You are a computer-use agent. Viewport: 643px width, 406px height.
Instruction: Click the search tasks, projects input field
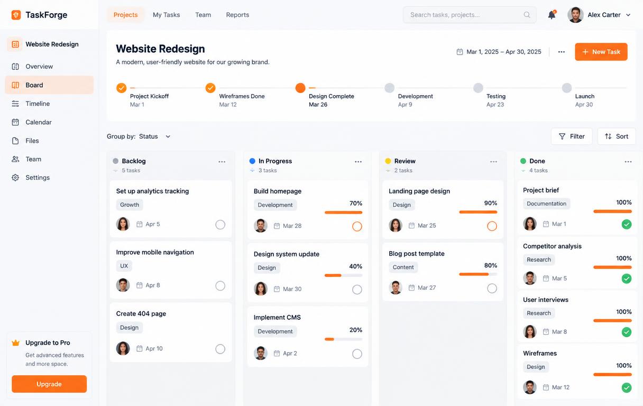(470, 15)
